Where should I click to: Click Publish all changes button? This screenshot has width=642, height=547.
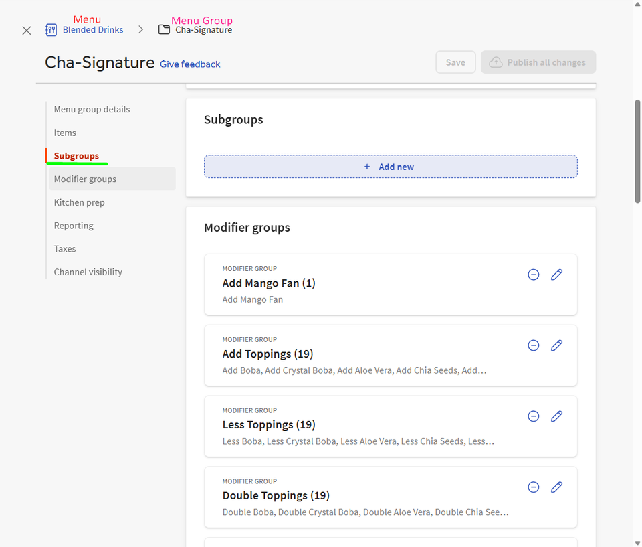[538, 62]
